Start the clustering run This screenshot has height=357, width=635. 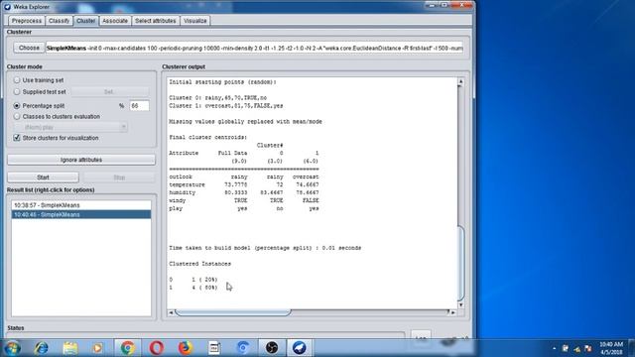(43, 178)
